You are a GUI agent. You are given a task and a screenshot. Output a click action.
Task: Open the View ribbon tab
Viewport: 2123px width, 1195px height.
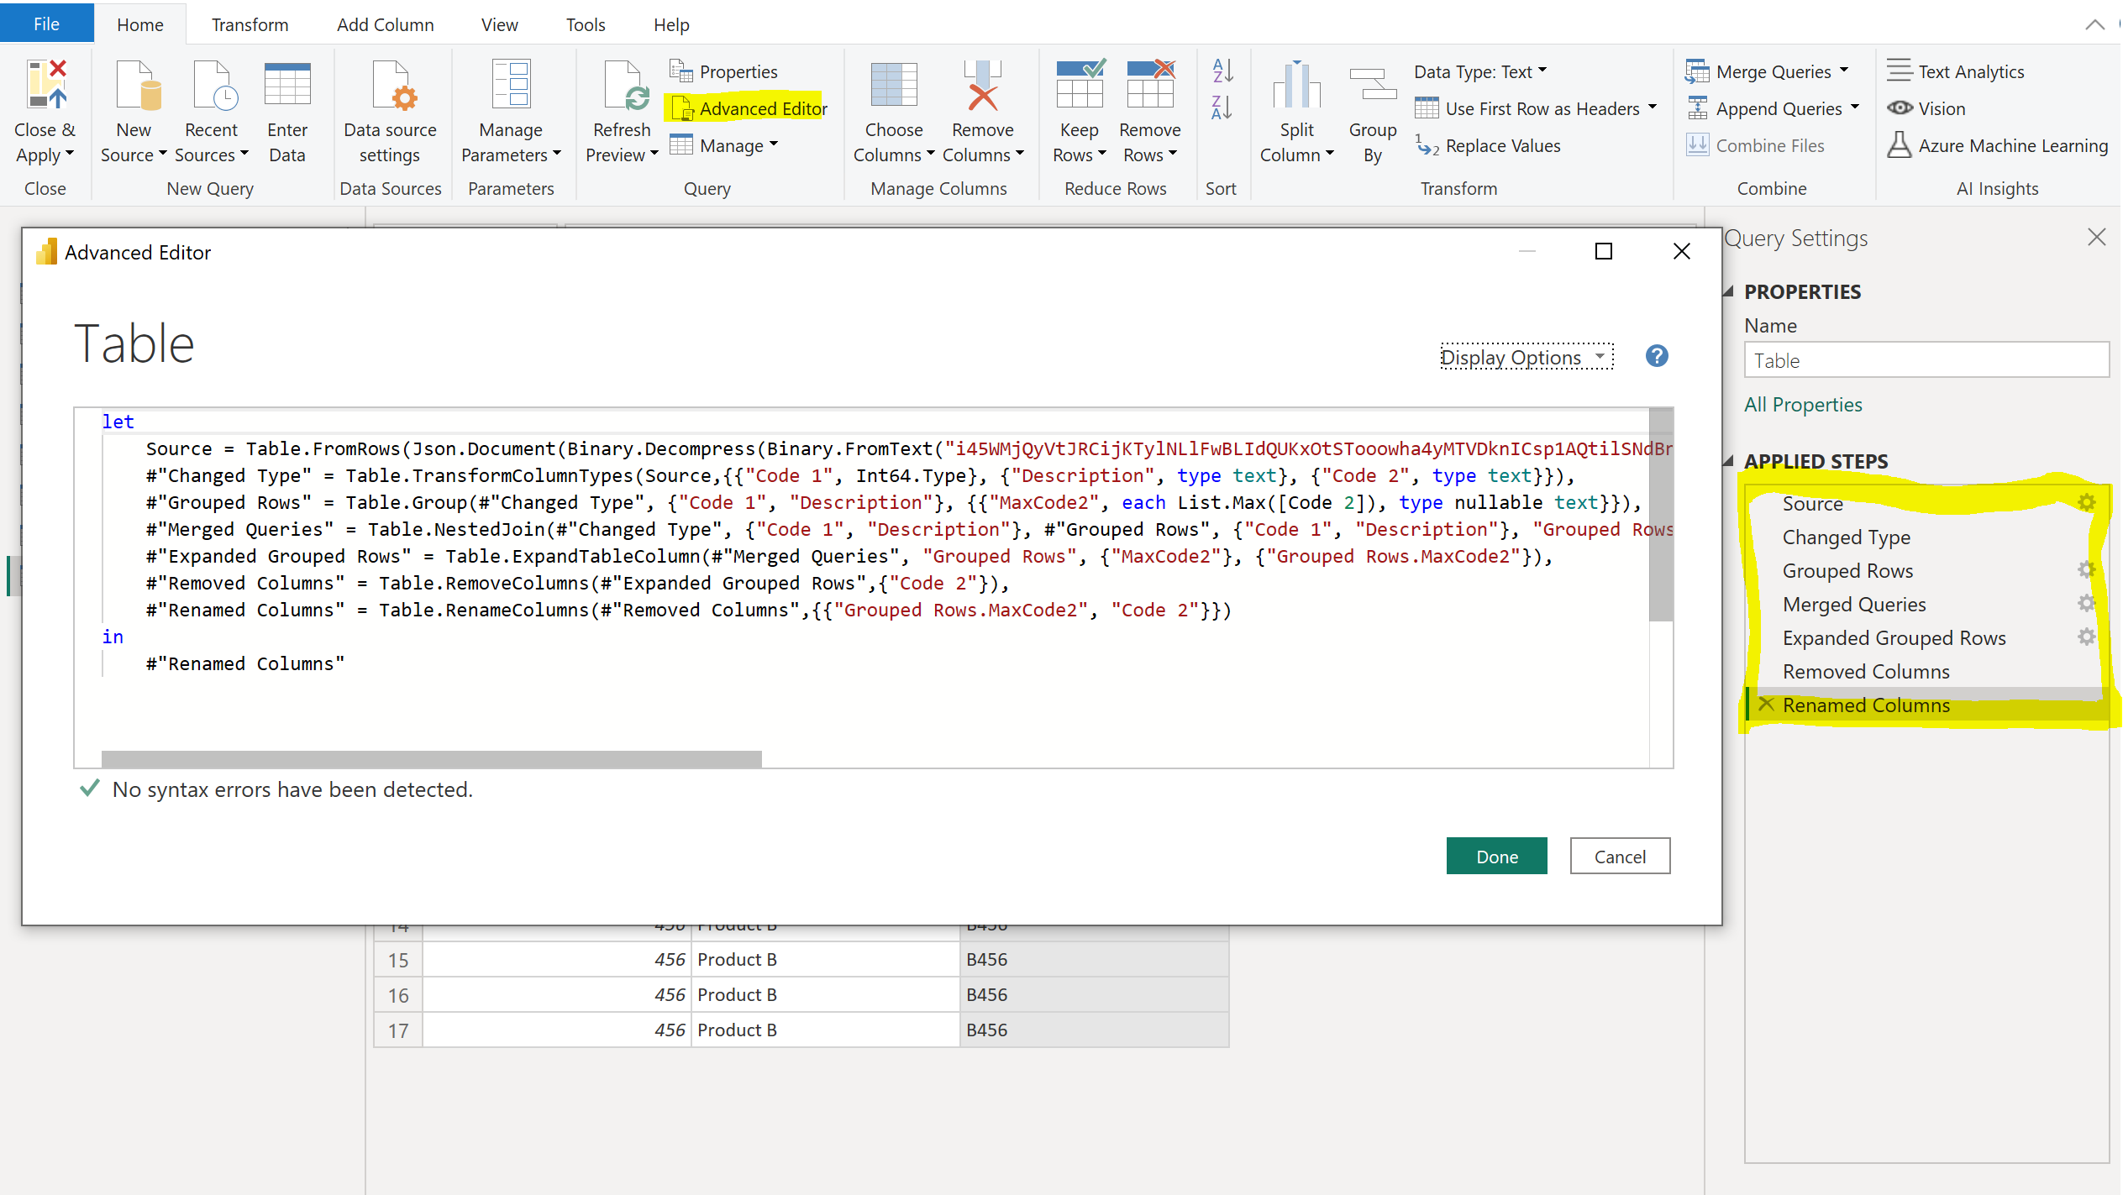(499, 25)
